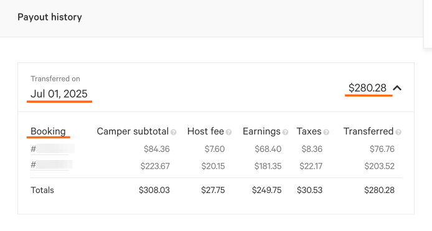The image size is (432, 231).
Task: Select the $7.60 host fee cell
Action: (x=215, y=149)
